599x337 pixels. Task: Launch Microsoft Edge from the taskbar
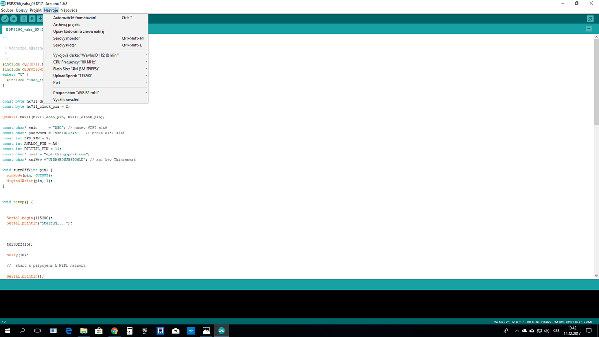pos(68,331)
